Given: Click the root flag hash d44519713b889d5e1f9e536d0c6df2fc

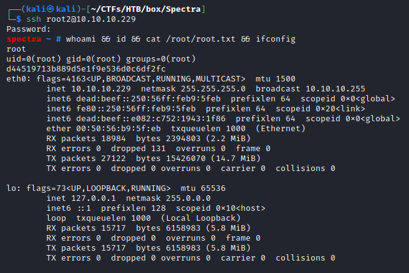Looking at the screenshot, I should click(x=86, y=68).
